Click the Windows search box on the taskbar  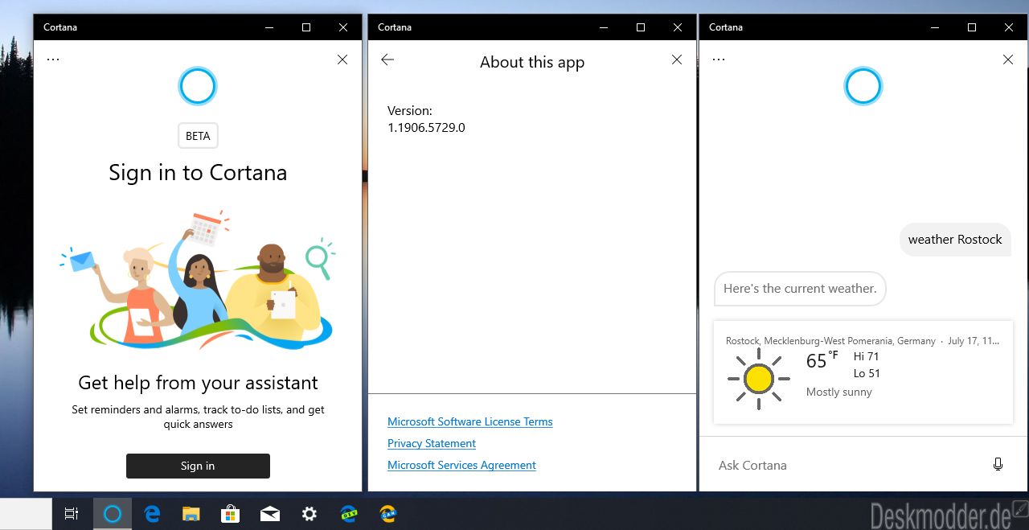pyautogui.click(x=26, y=514)
